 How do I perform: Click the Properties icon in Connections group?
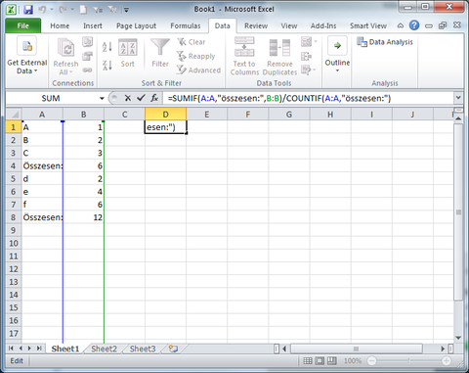point(87,56)
